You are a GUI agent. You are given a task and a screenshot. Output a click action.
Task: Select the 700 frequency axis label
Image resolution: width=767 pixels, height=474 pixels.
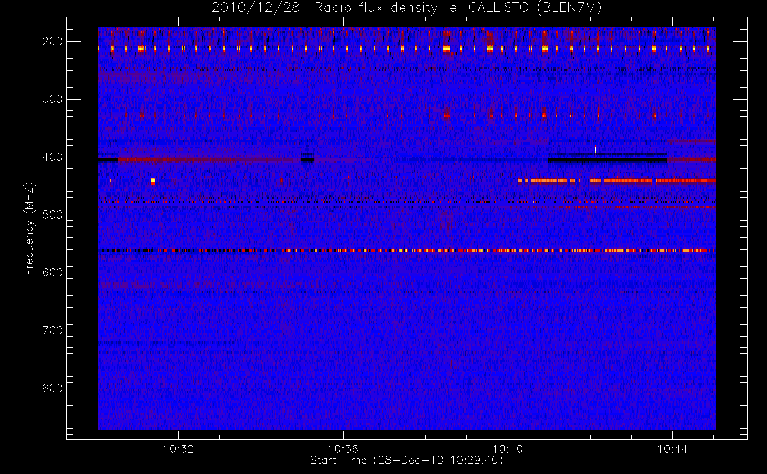pos(52,330)
